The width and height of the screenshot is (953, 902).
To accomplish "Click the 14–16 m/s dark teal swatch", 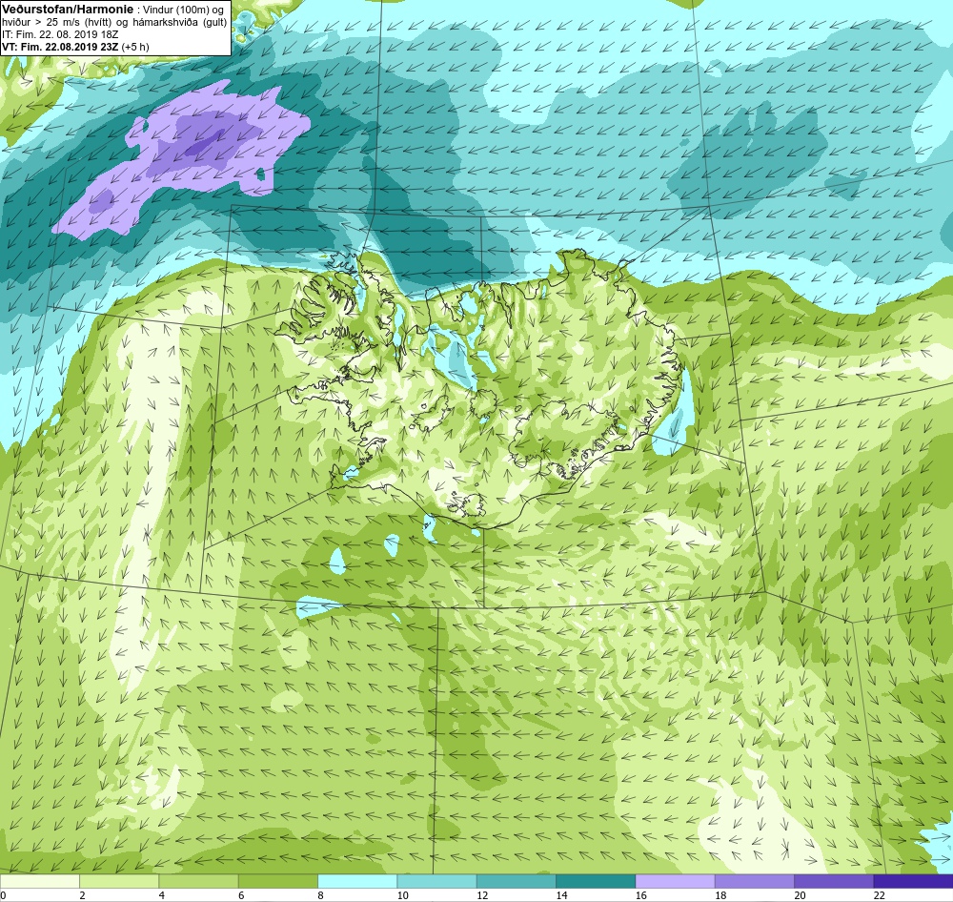I will (596, 881).
